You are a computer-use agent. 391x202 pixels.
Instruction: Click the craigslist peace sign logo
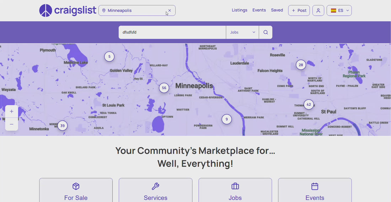coord(45,10)
